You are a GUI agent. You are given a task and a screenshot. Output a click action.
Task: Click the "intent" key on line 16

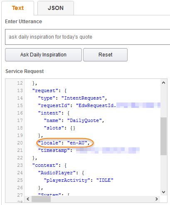[x=49, y=113]
